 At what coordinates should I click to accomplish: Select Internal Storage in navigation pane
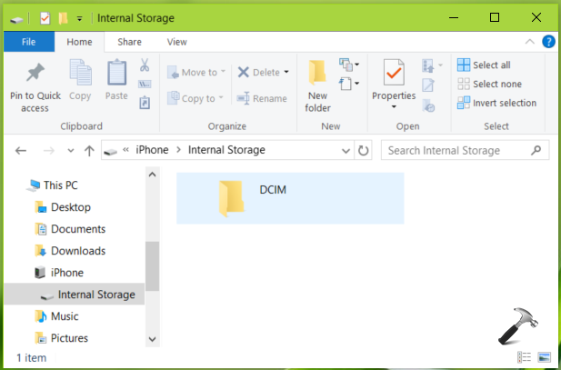(75, 295)
